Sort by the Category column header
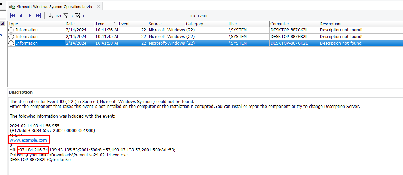 [x=207, y=24]
